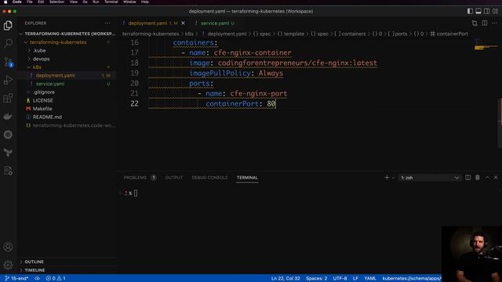Screen dimensions: 502x282
Task: Select the TERMINAL panel tab
Action: pos(247,178)
